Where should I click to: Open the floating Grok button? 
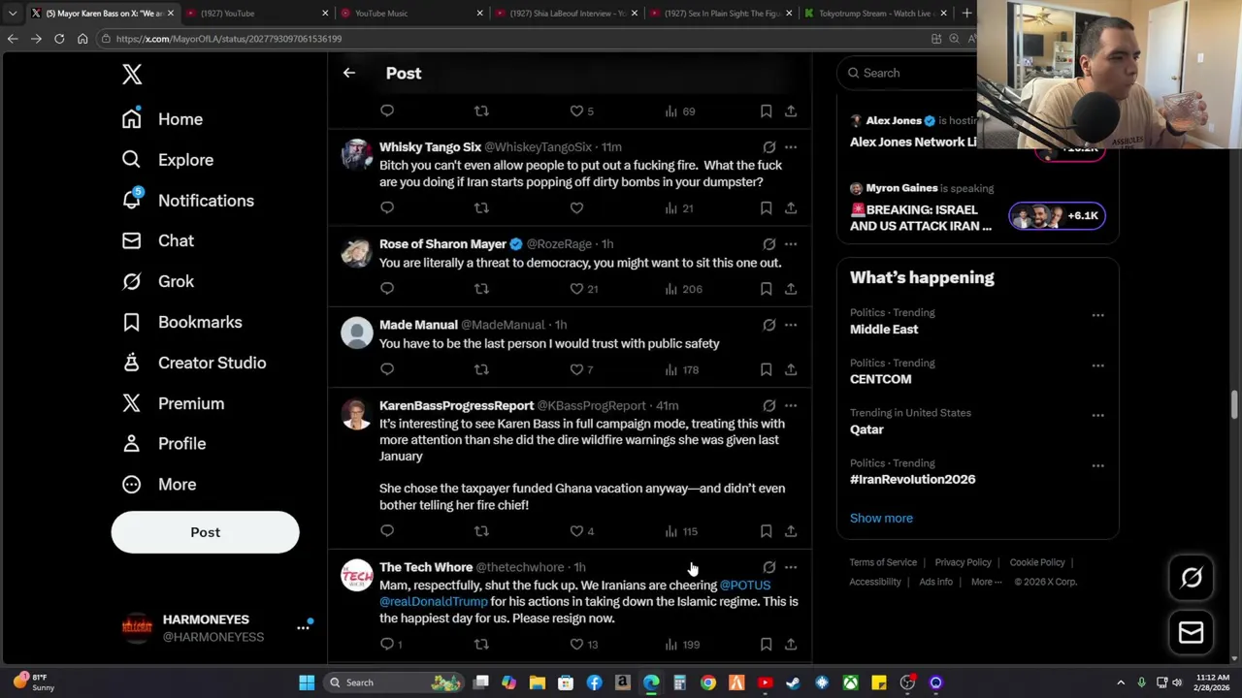1192,578
